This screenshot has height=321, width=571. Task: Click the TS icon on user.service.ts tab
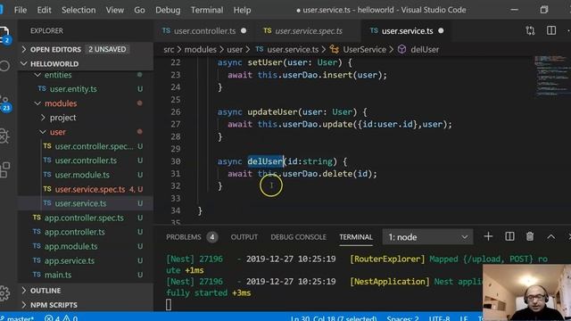(x=374, y=30)
